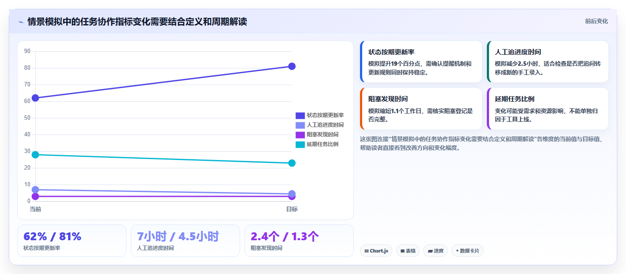626x274 pixels.
Task: Click the 数据卡片 tag
Action: click(x=468, y=251)
